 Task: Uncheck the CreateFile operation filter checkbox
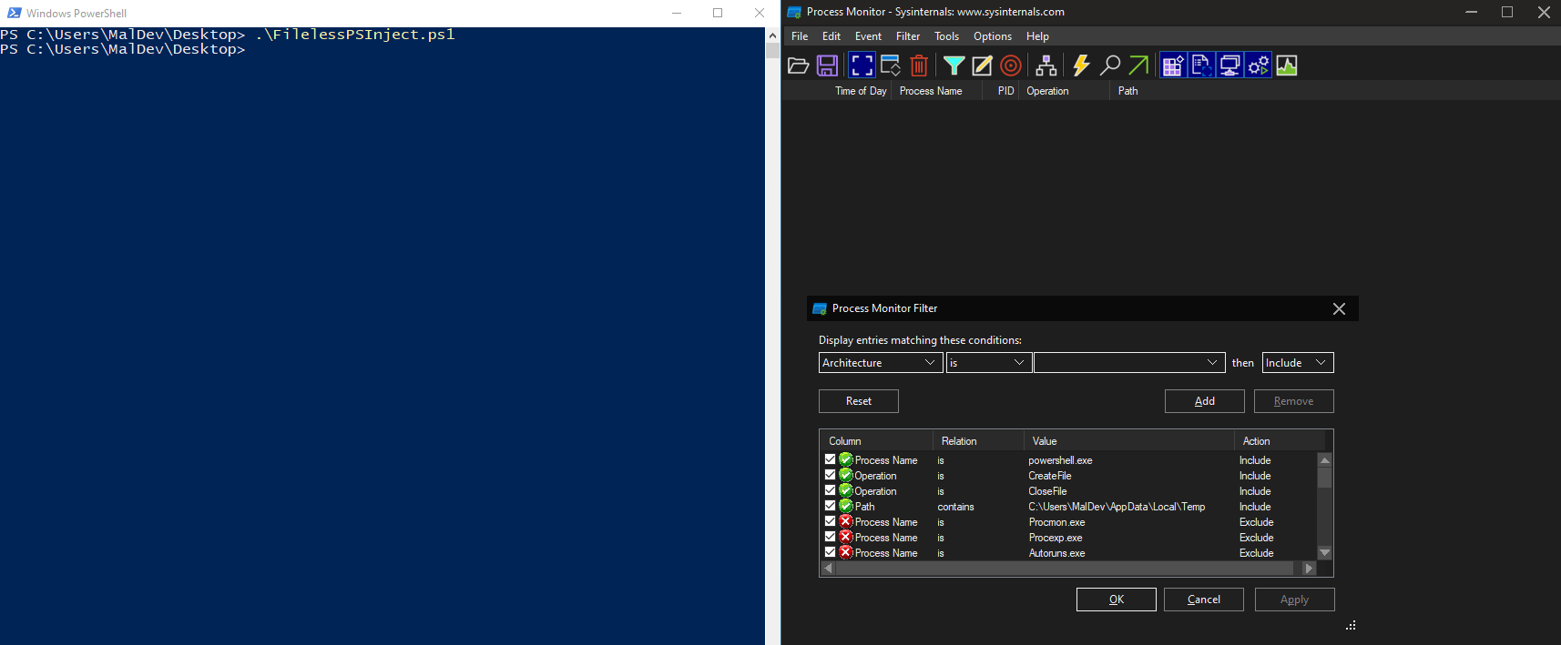click(x=830, y=475)
